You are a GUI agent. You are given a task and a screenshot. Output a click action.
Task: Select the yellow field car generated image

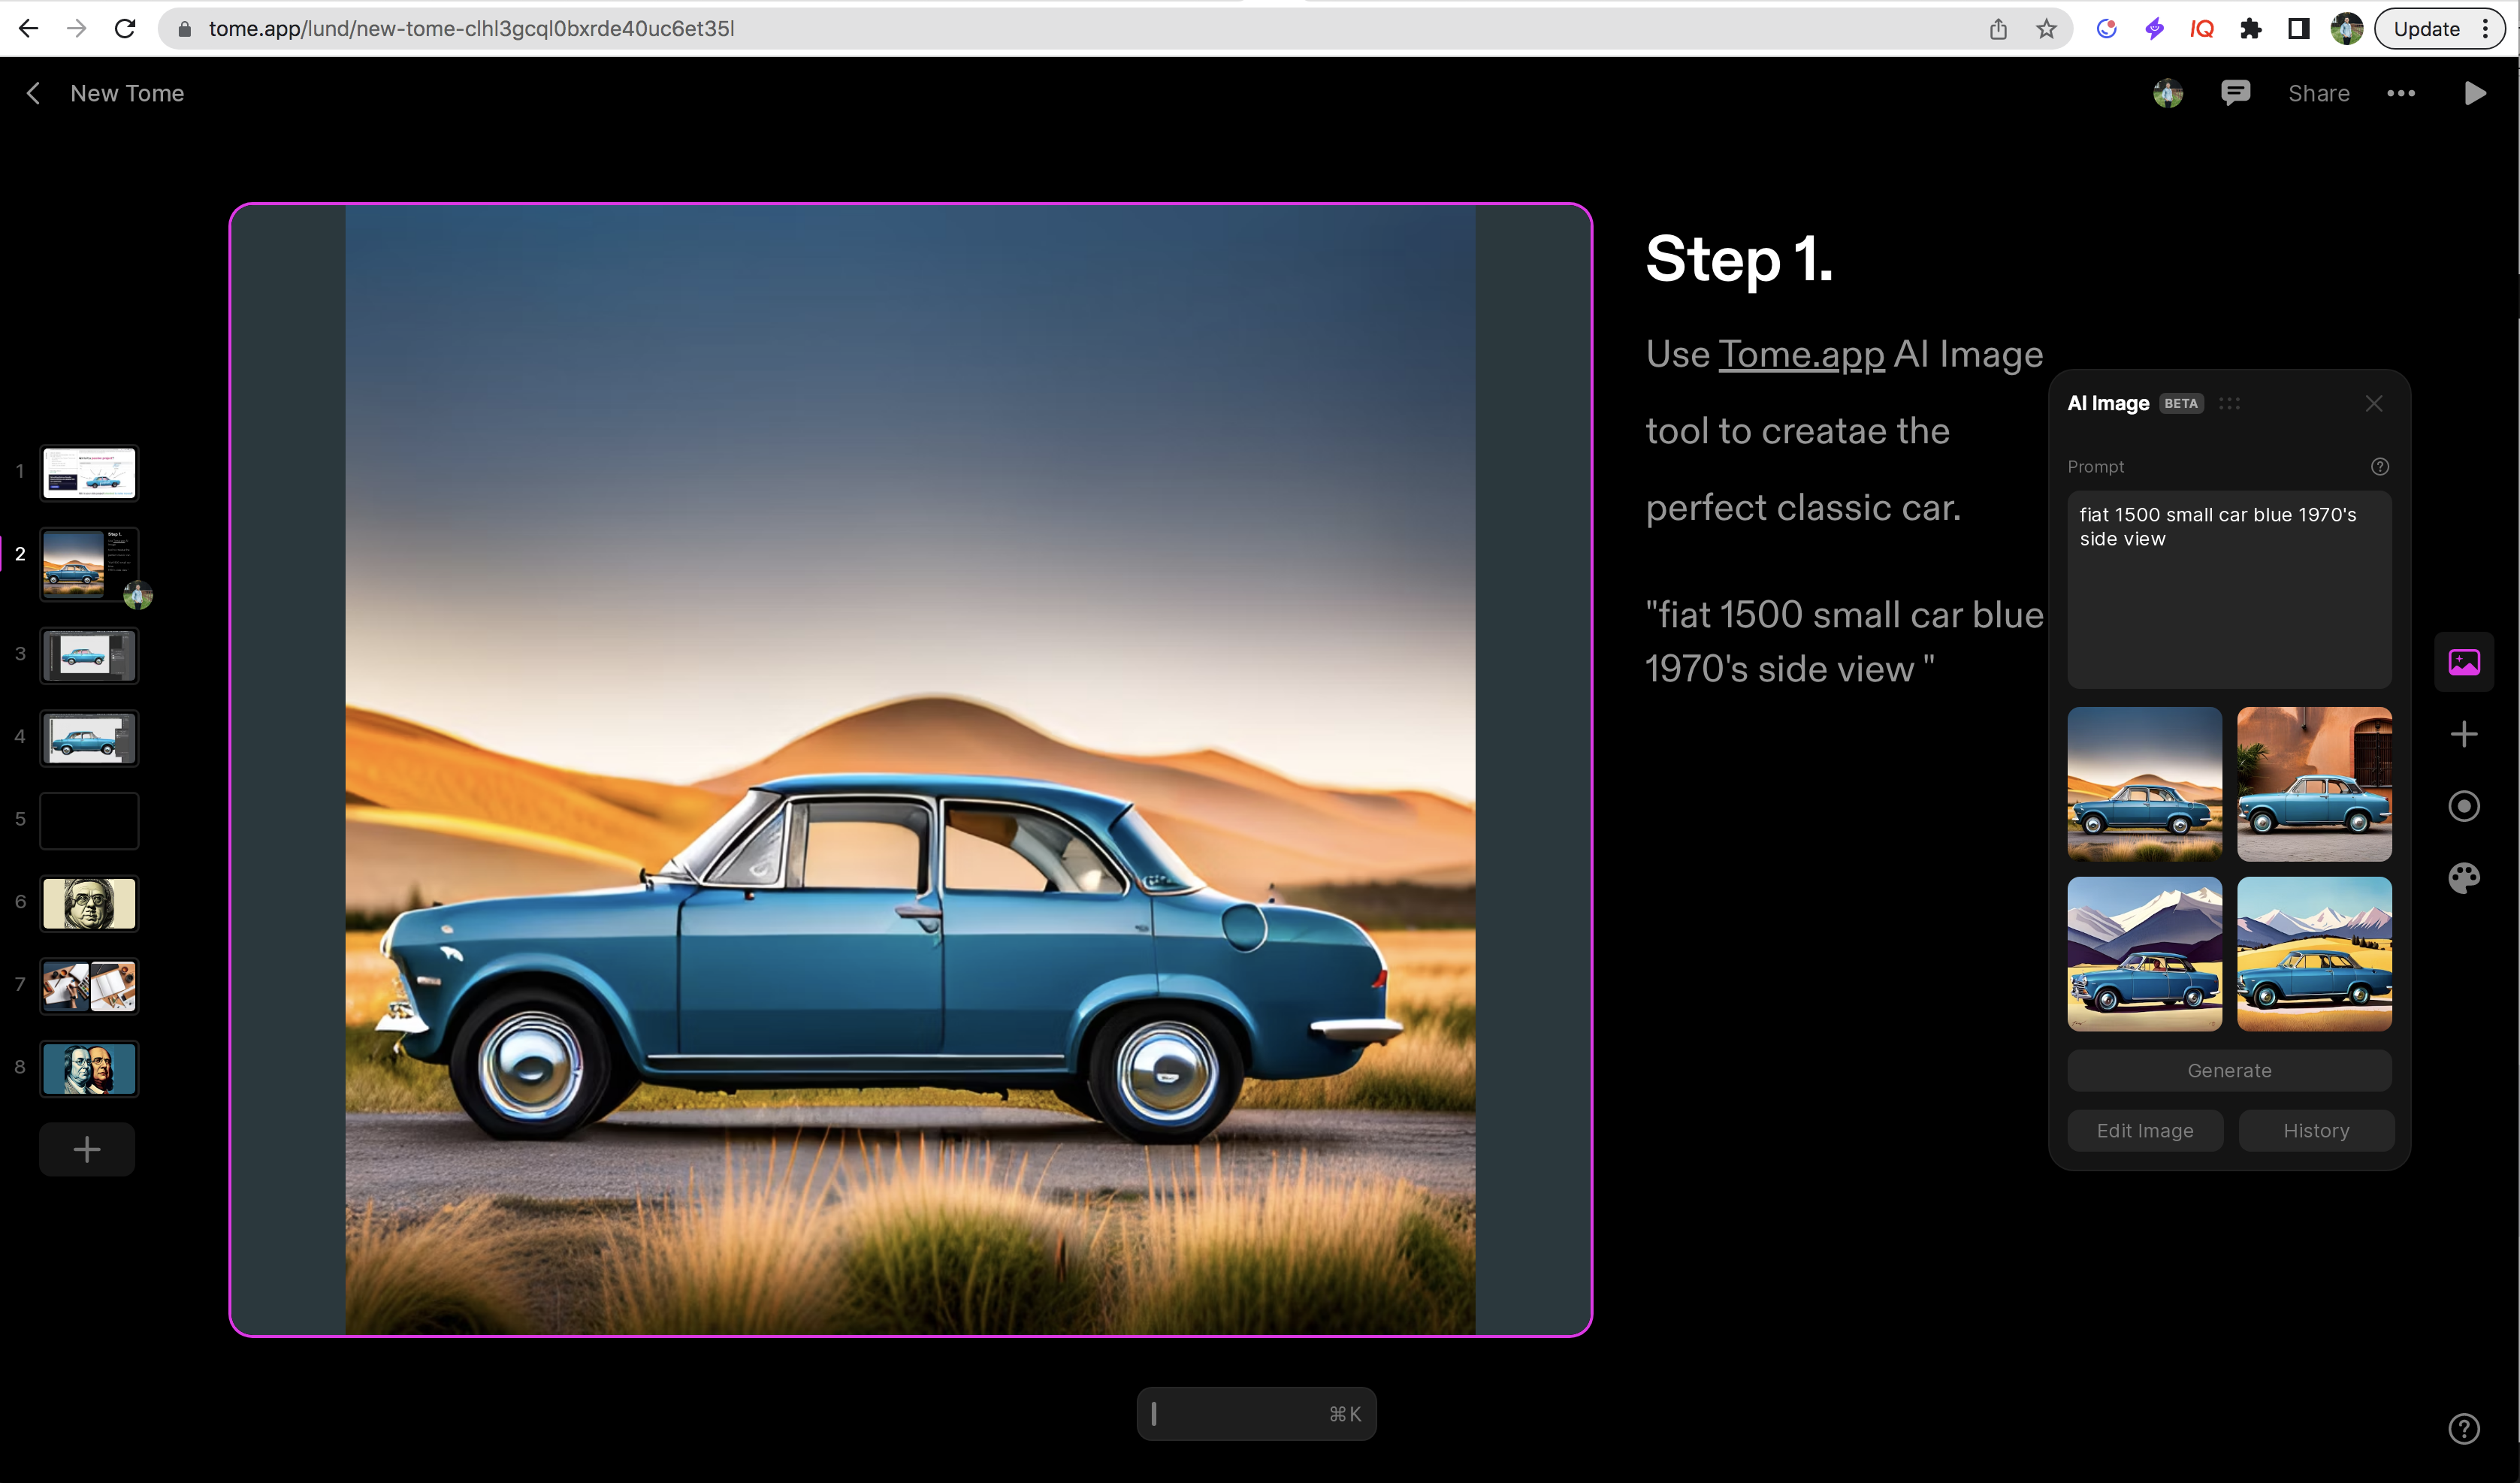pos(2314,953)
